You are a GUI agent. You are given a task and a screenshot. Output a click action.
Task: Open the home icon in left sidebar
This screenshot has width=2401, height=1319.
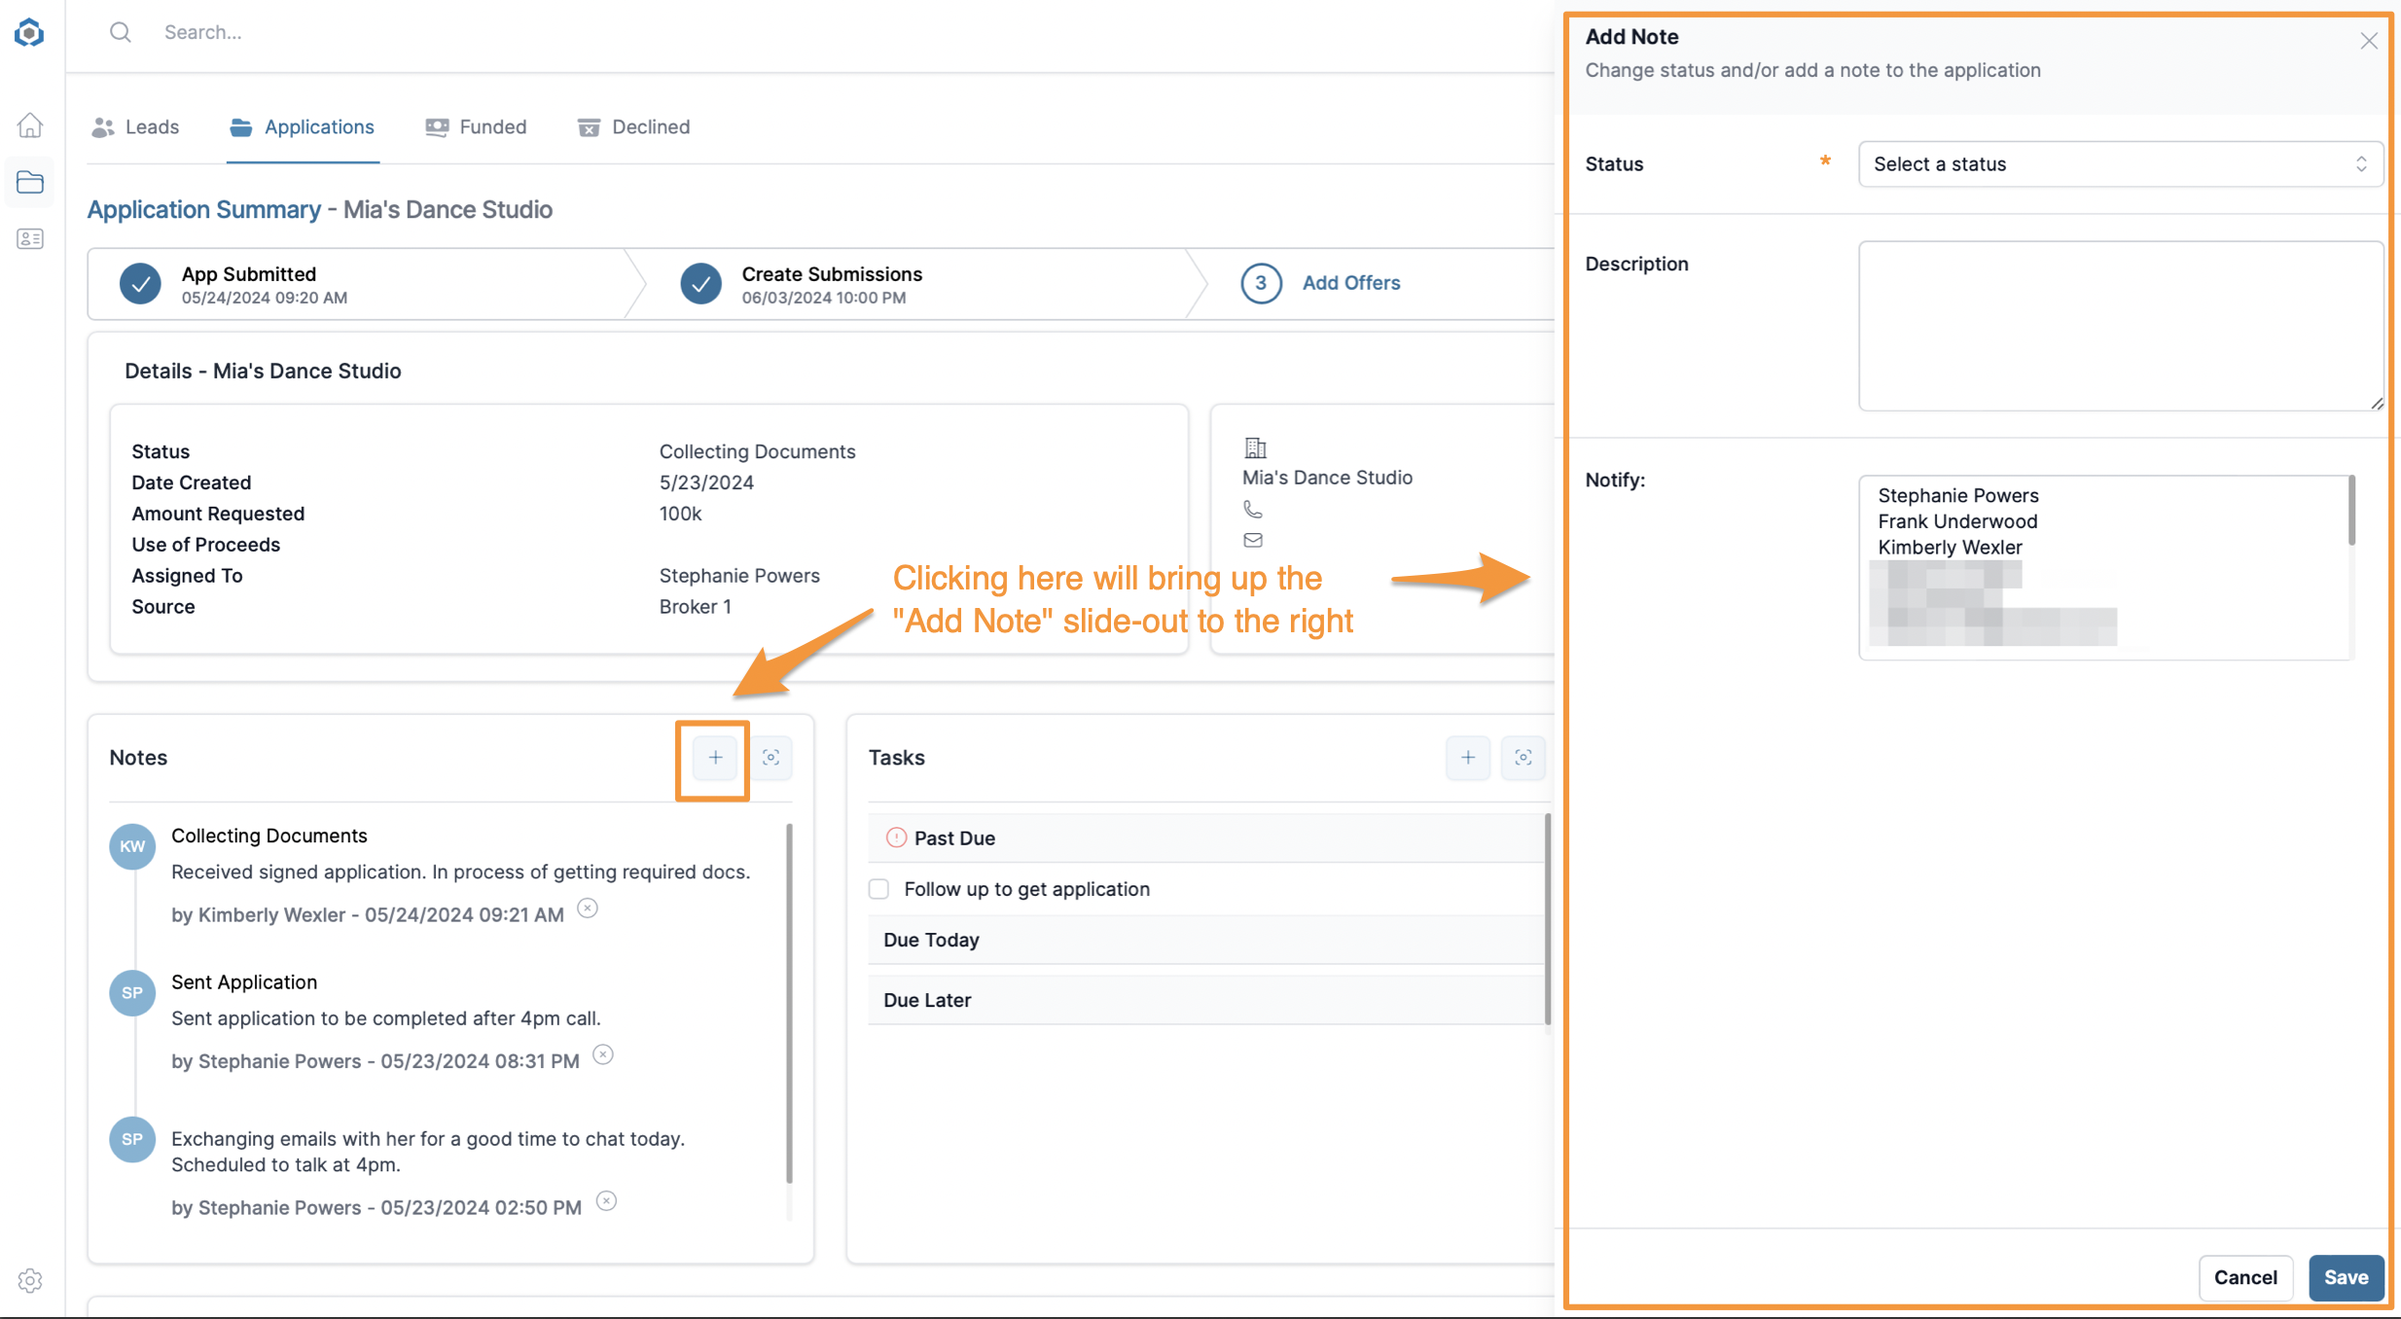pos(30,125)
